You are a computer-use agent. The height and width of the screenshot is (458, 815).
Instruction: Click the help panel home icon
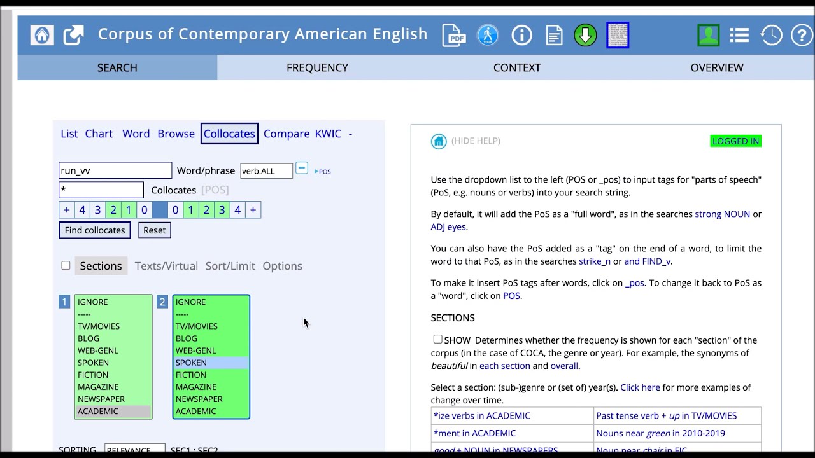pos(439,141)
